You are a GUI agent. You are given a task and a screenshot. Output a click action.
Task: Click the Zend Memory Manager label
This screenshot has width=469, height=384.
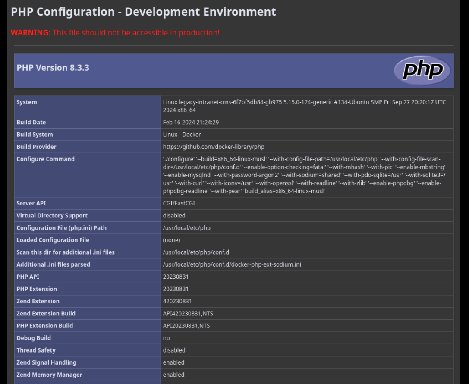click(x=49, y=375)
